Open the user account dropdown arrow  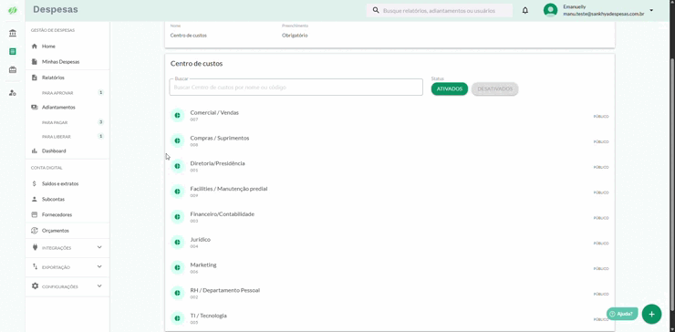pos(651,10)
